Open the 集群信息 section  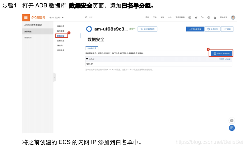(x=61, y=26)
